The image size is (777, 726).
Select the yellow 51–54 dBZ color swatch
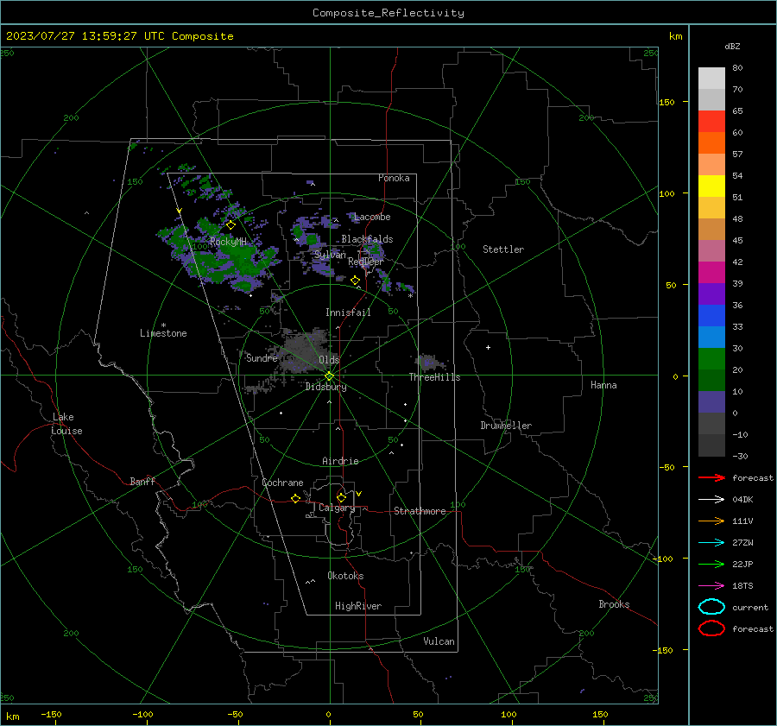pos(711,186)
